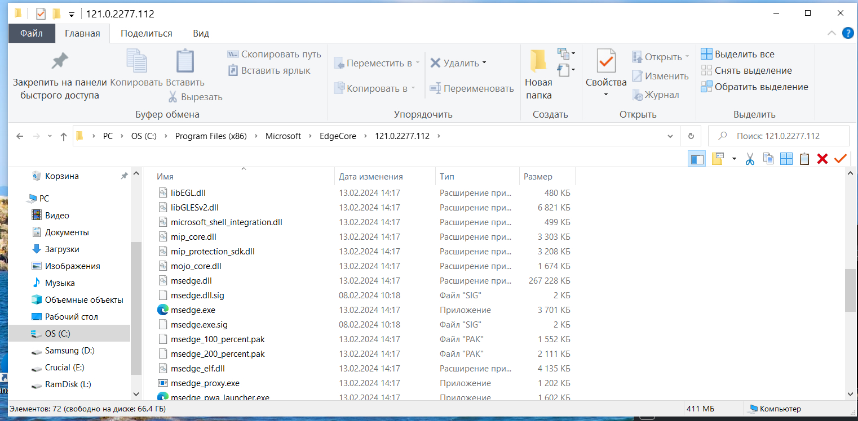Image resolution: width=858 pixels, height=421 pixels.
Task: Open the Открыть dropdown in the ribbon
Action: point(687,57)
